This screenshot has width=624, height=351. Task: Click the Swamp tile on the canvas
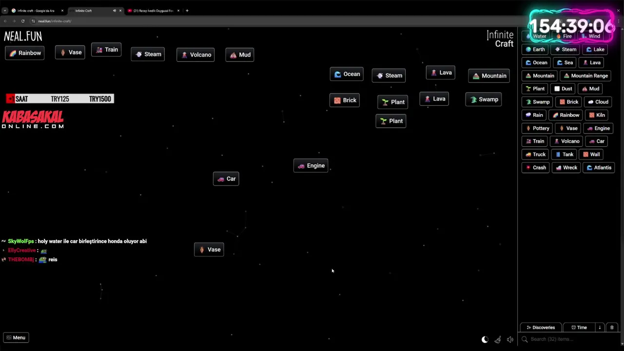coord(484,99)
